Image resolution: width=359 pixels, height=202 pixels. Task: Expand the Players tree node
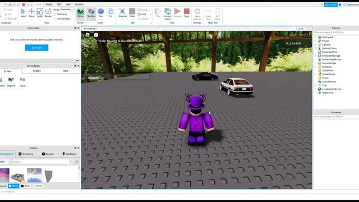coord(315,41)
